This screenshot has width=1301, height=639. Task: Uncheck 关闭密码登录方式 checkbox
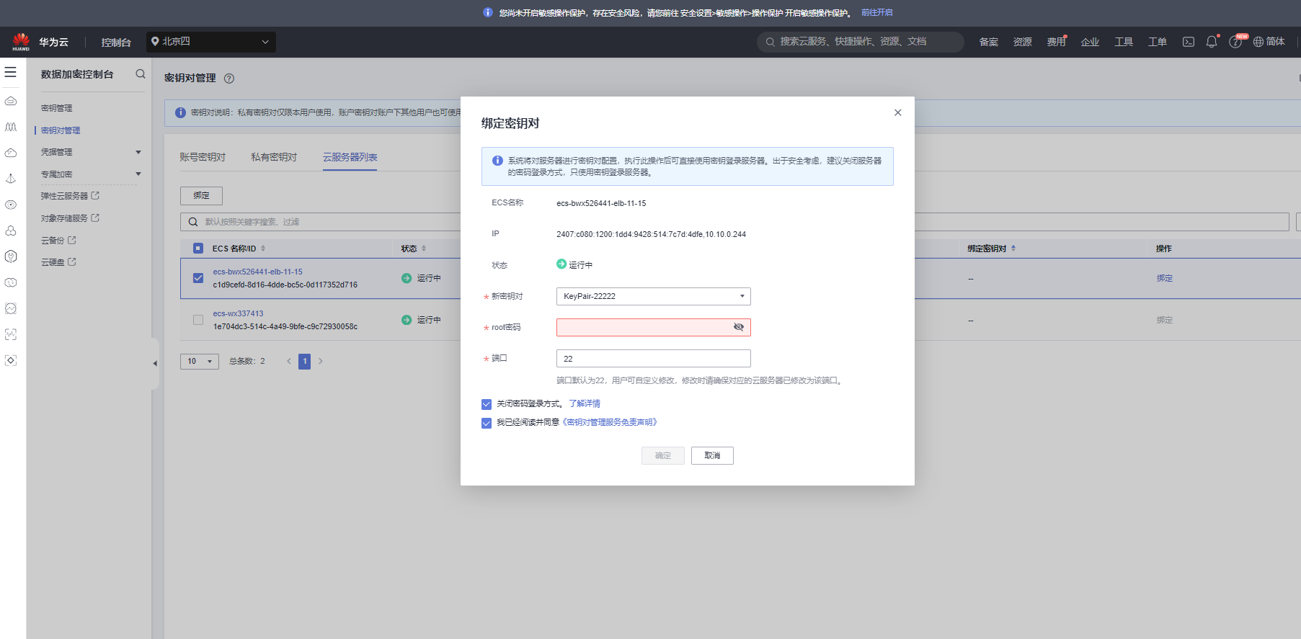click(487, 404)
